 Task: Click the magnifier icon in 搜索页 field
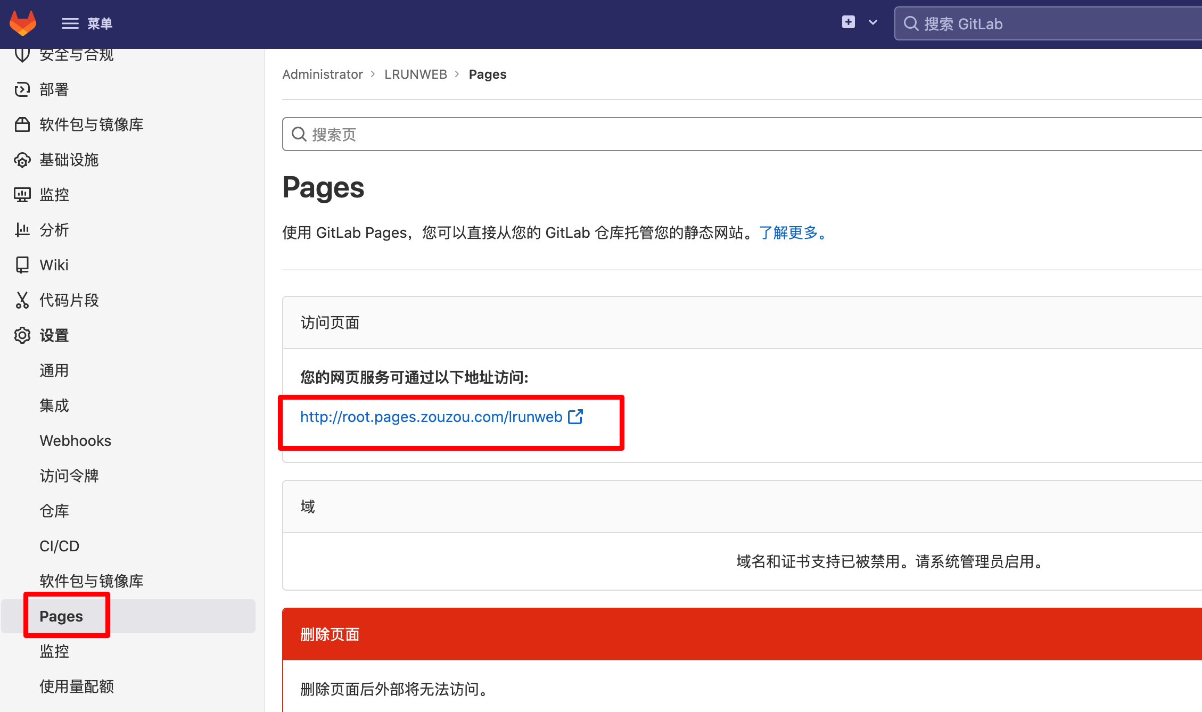click(x=299, y=134)
